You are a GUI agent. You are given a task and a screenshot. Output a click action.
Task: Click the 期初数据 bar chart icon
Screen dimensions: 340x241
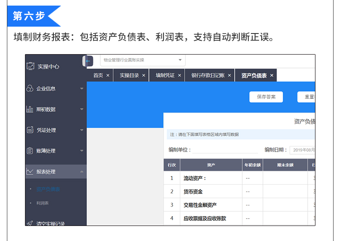point(30,109)
